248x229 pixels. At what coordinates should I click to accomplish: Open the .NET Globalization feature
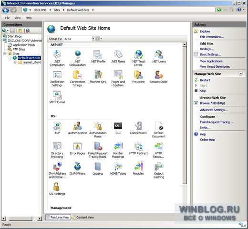(x=78, y=58)
